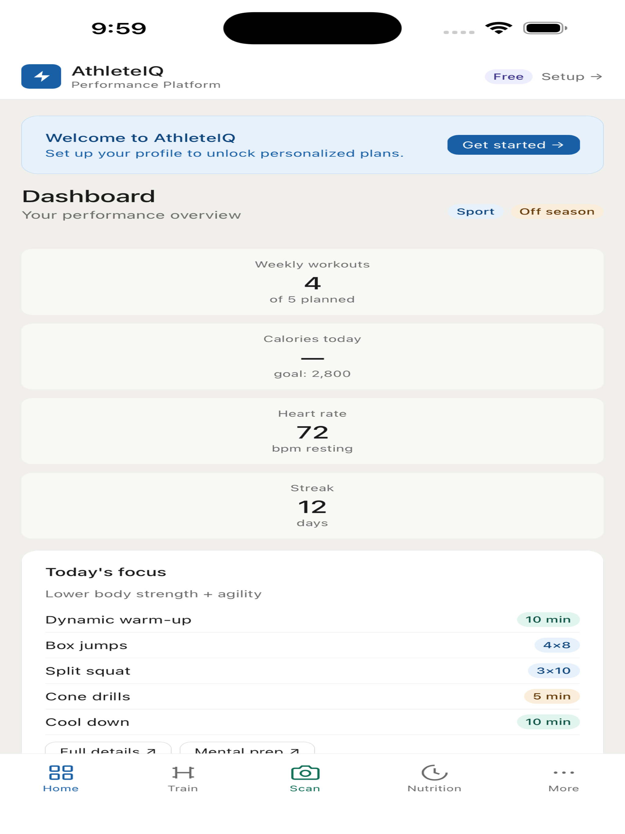Select the Dynamic warm-up row
The height and width of the screenshot is (834, 625).
pos(312,619)
